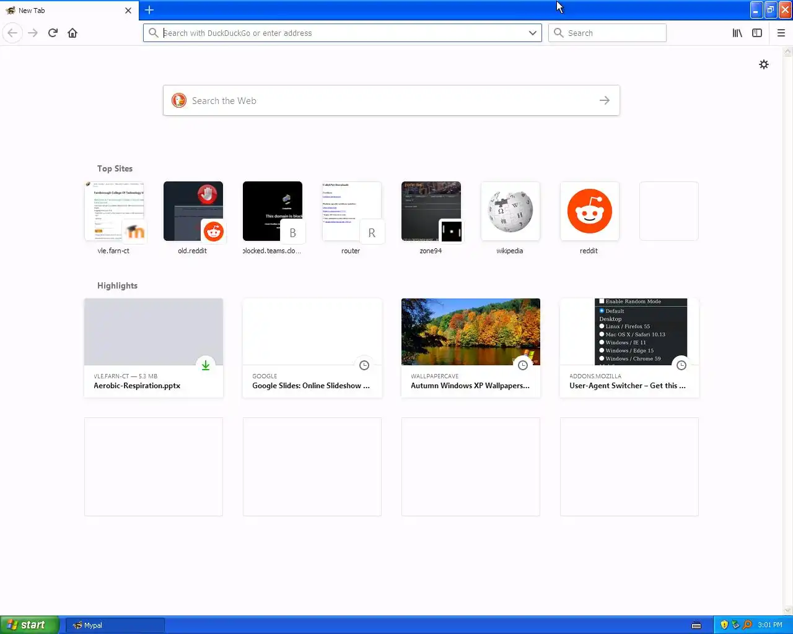
Task: Click the Forward navigation arrow
Action: (x=33, y=33)
